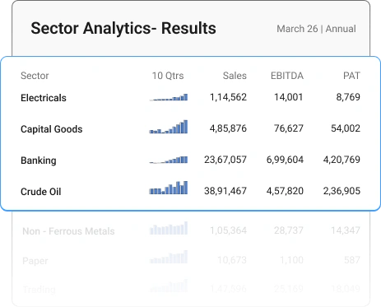Click Banking EBITDA value 6,99,604
The height and width of the screenshot is (307, 381).
coord(285,160)
